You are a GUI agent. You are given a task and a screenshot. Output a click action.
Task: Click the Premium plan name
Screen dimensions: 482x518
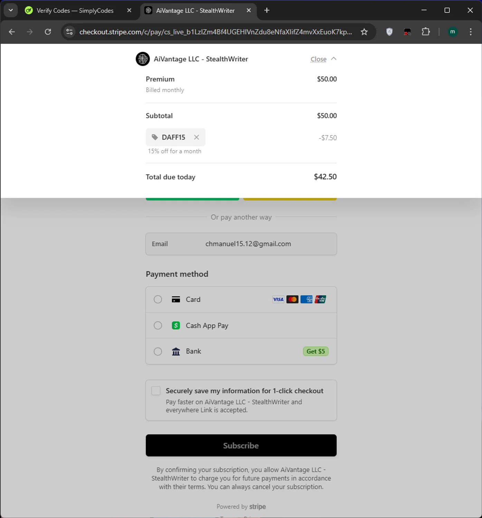(160, 79)
